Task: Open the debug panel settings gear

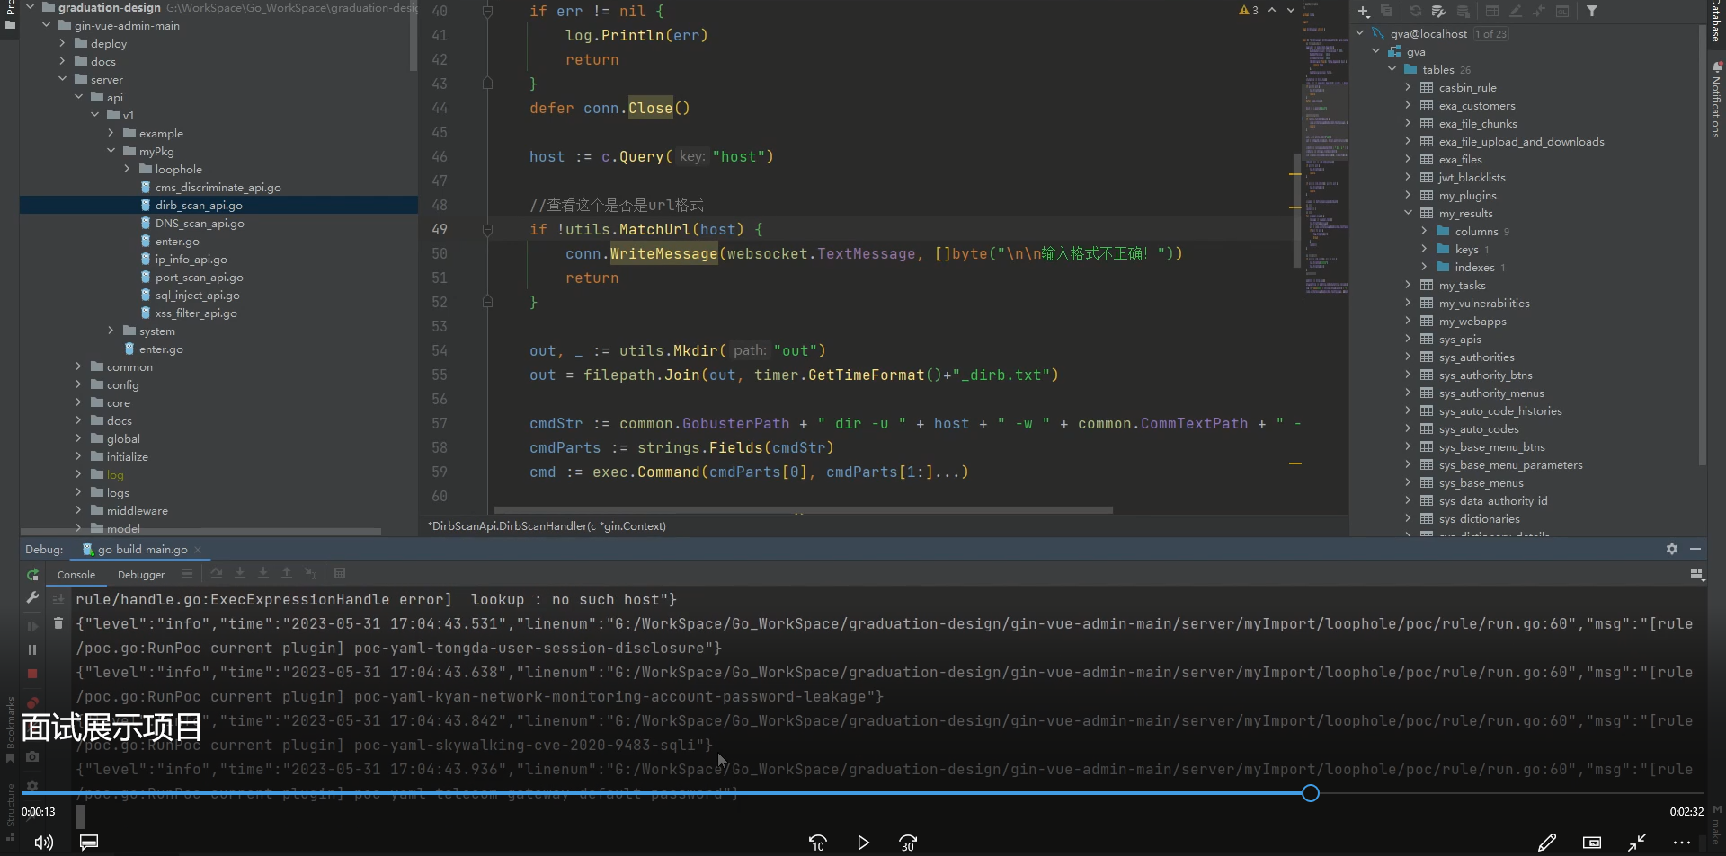Action: (x=1672, y=549)
